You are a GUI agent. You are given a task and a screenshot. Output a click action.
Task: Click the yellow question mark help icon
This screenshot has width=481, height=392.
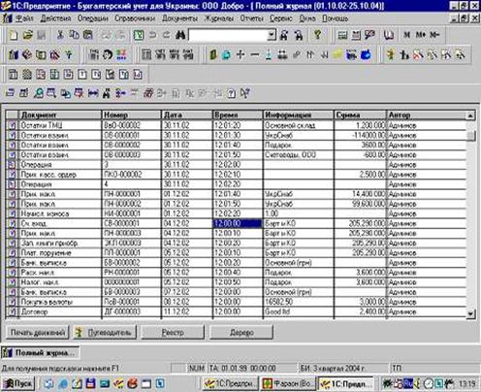click(x=318, y=35)
